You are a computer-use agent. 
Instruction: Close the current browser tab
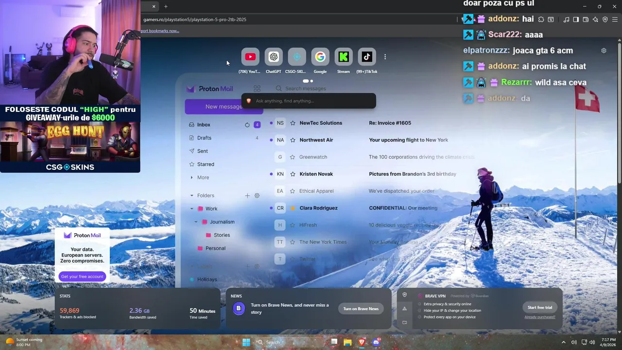coord(154,6)
